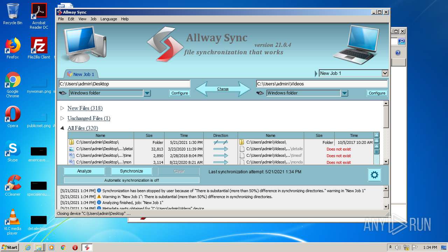Expand the Unchanged Files (1) section
Image resolution: width=448 pixels, height=252 pixels.
click(62, 118)
